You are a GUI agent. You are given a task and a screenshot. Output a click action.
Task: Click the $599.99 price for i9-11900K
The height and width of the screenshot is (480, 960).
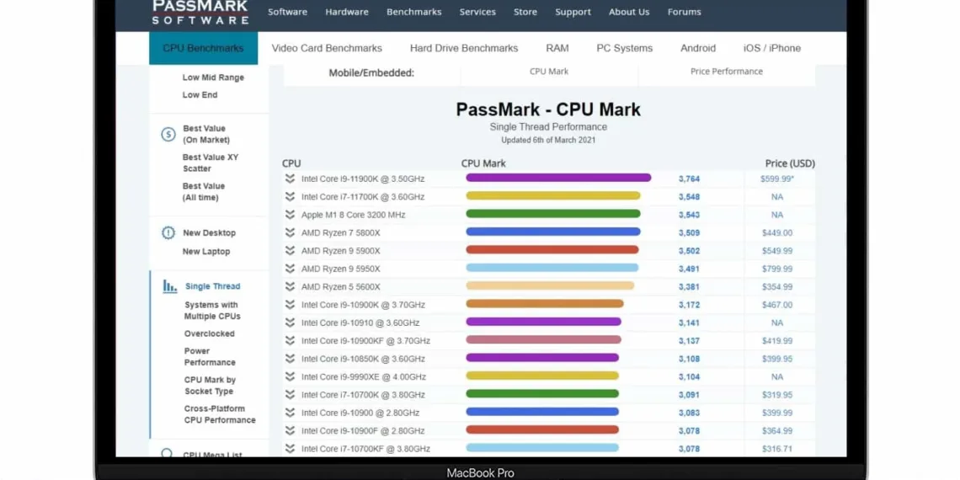pyautogui.click(x=777, y=179)
